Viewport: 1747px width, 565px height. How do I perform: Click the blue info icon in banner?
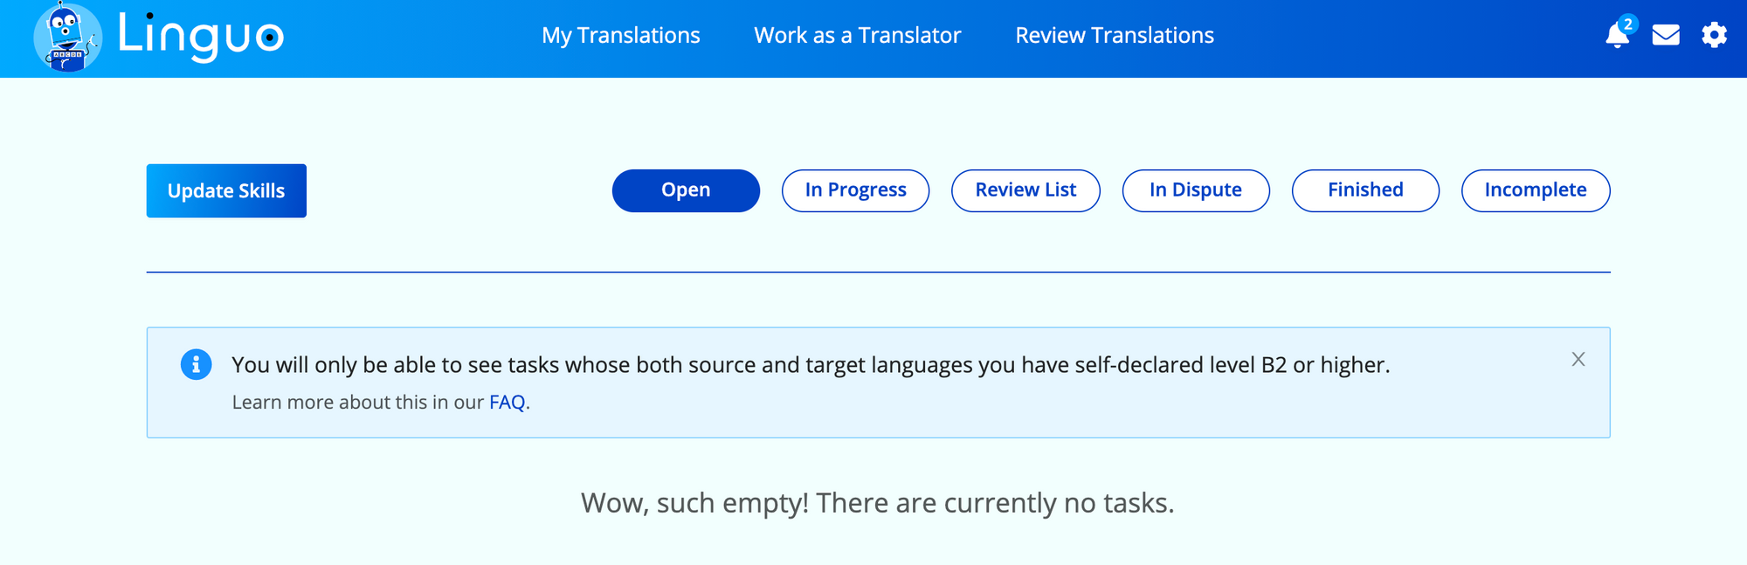196,364
